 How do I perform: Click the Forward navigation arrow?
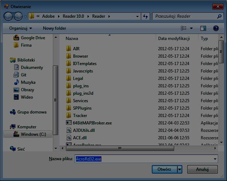18,16
